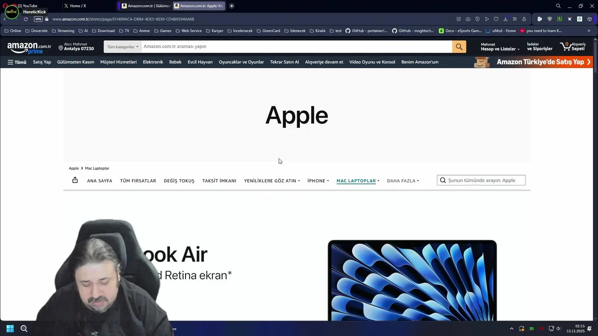The image size is (598, 336).
Task: Open the downloads icon in browser toolbar
Action: (505, 19)
